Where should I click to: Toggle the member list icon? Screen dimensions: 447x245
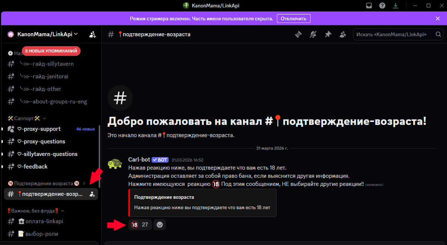pos(343,34)
